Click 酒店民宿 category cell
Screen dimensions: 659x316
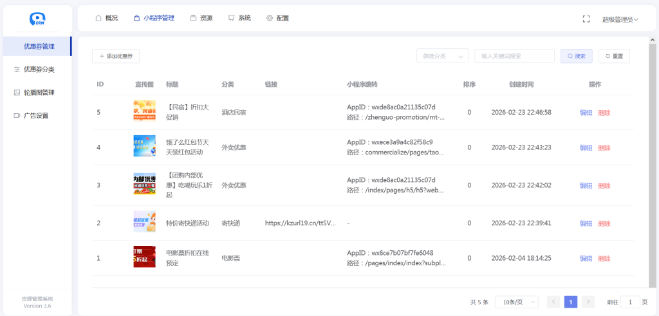(x=234, y=112)
